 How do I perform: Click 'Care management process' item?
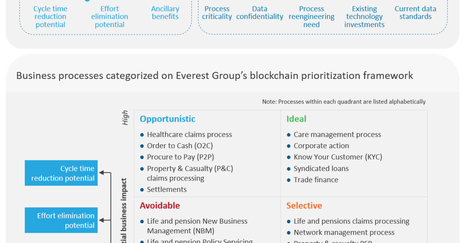pyautogui.click(x=337, y=134)
